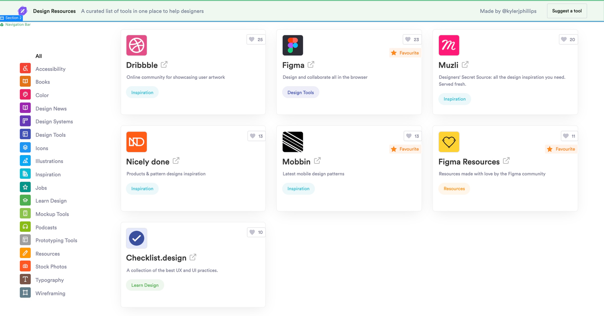Click the Favourite badge on Figma card
The width and height of the screenshot is (604, 316).
click(x=405, y=53)
